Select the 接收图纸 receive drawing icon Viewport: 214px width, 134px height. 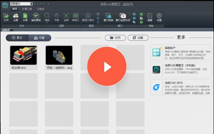pyautogui.click(x=36, y=17)
